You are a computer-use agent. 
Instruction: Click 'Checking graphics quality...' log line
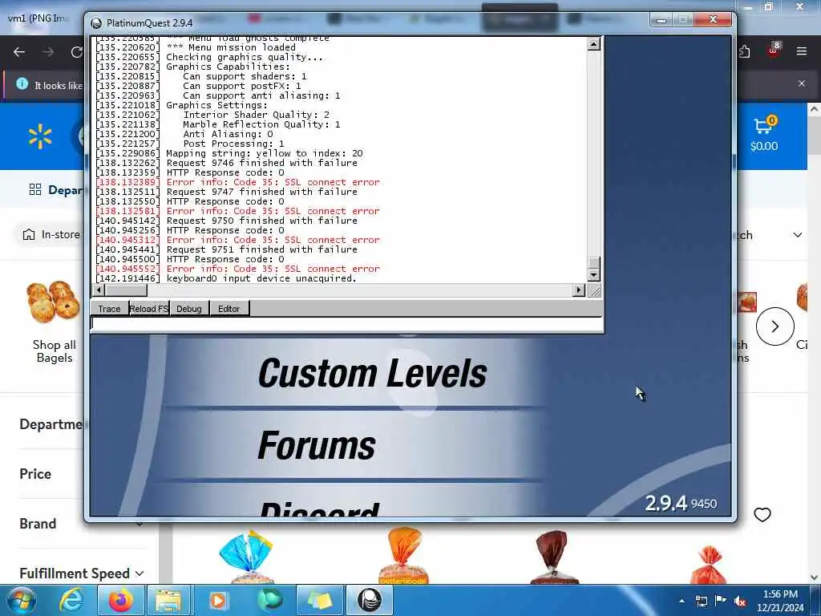245,57
